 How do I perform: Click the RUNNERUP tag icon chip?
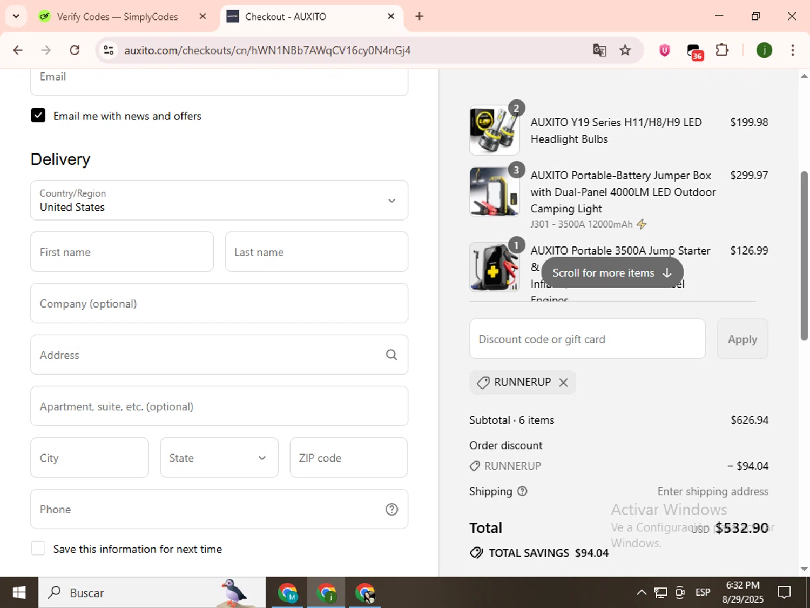(483, 382)
